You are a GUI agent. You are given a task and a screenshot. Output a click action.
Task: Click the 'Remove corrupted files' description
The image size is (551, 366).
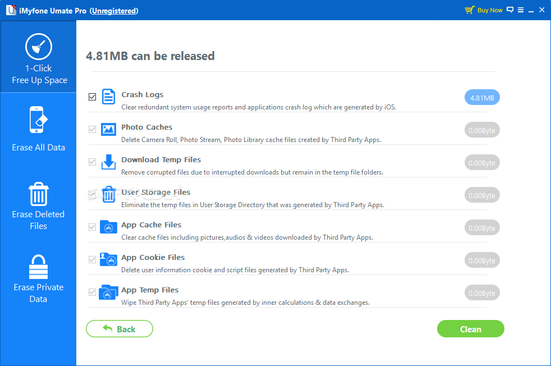tap(252, 172)
